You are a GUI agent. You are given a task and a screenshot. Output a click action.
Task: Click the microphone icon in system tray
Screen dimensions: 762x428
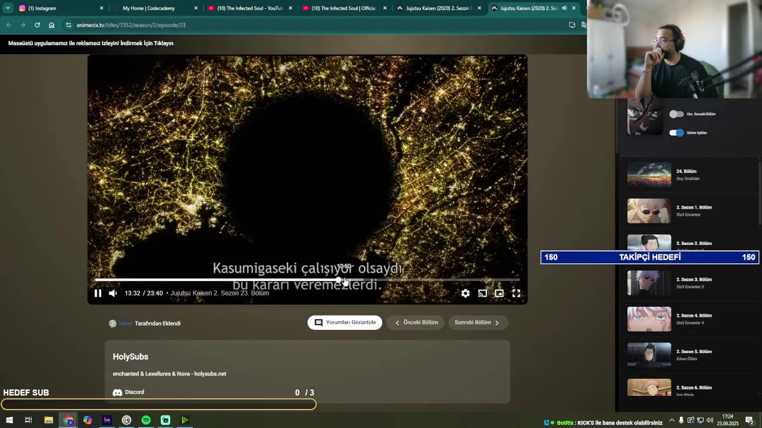(681, 420)
